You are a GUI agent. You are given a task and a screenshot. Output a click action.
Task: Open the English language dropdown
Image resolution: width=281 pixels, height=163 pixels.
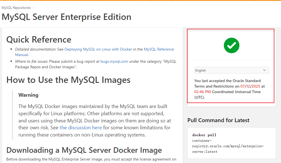[x=231, y=70]
